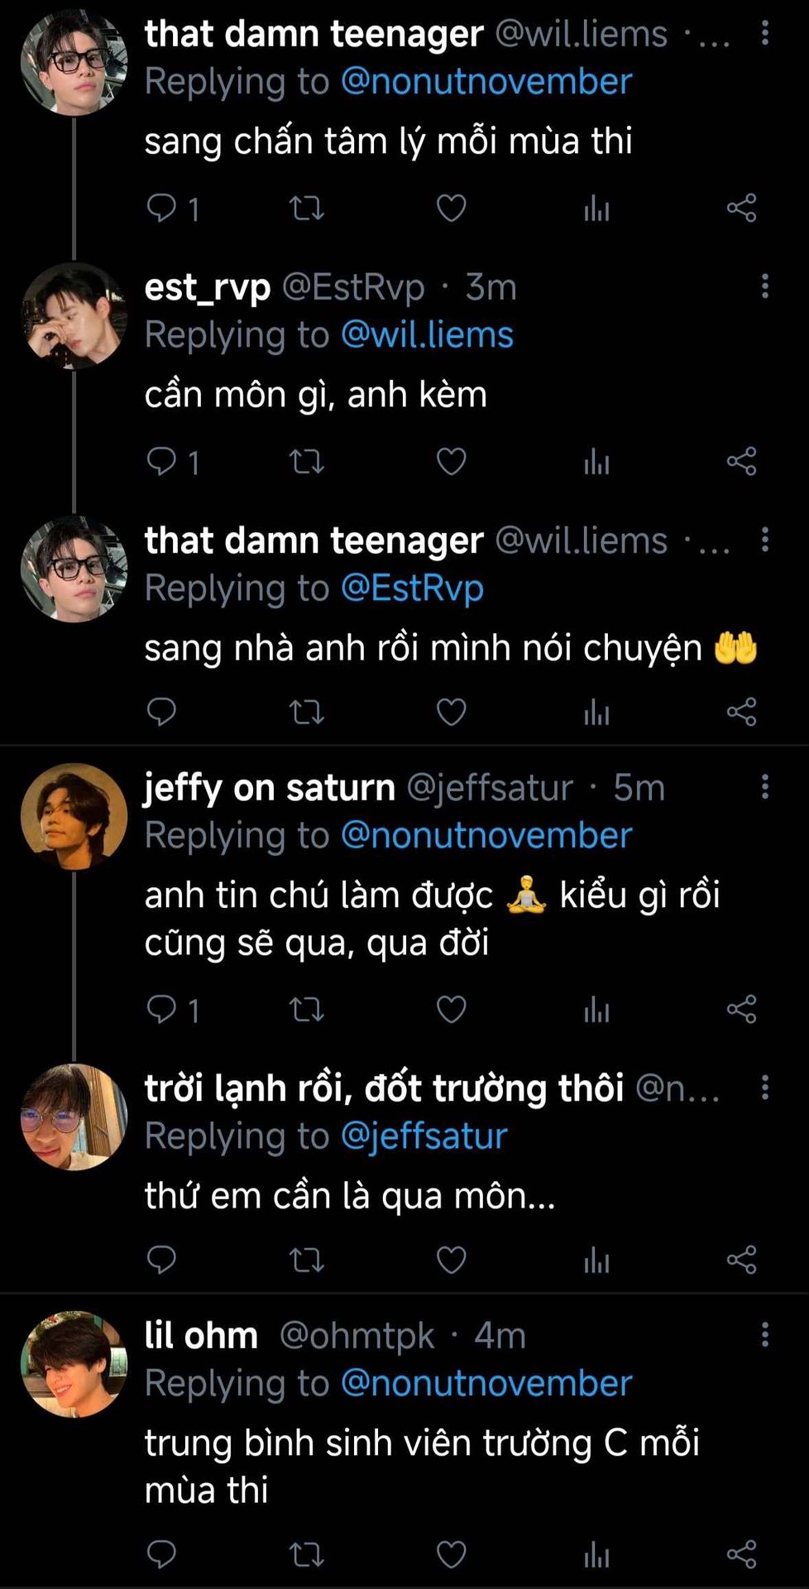809x1589 pixels.
Task: View analytics for jeffy on saturn's tweet
Action: tap(596, 1009)
